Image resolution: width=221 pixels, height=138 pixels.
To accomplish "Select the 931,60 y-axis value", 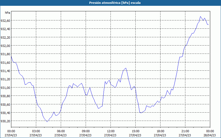I will pos(5,63).
